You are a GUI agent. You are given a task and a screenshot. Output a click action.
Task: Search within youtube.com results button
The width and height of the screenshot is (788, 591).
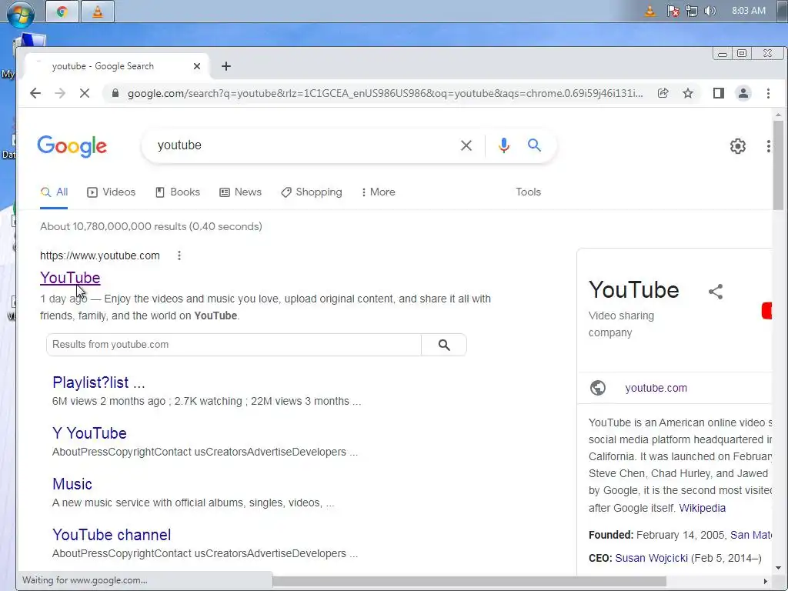pyautogui.click(x=444, y=345)
